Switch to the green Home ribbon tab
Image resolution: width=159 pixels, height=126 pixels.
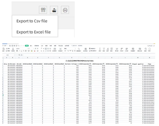coord(27,46)
